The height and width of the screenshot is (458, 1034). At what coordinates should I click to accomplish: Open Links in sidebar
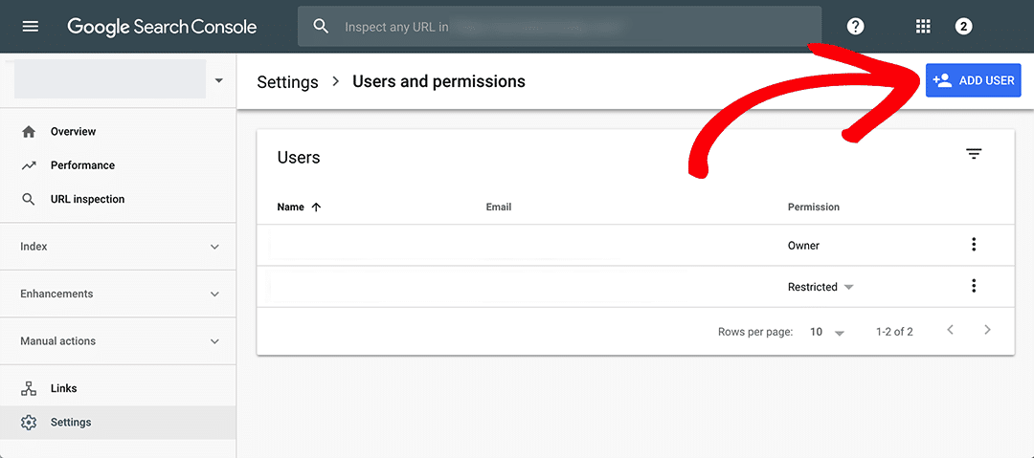(118, 389)
